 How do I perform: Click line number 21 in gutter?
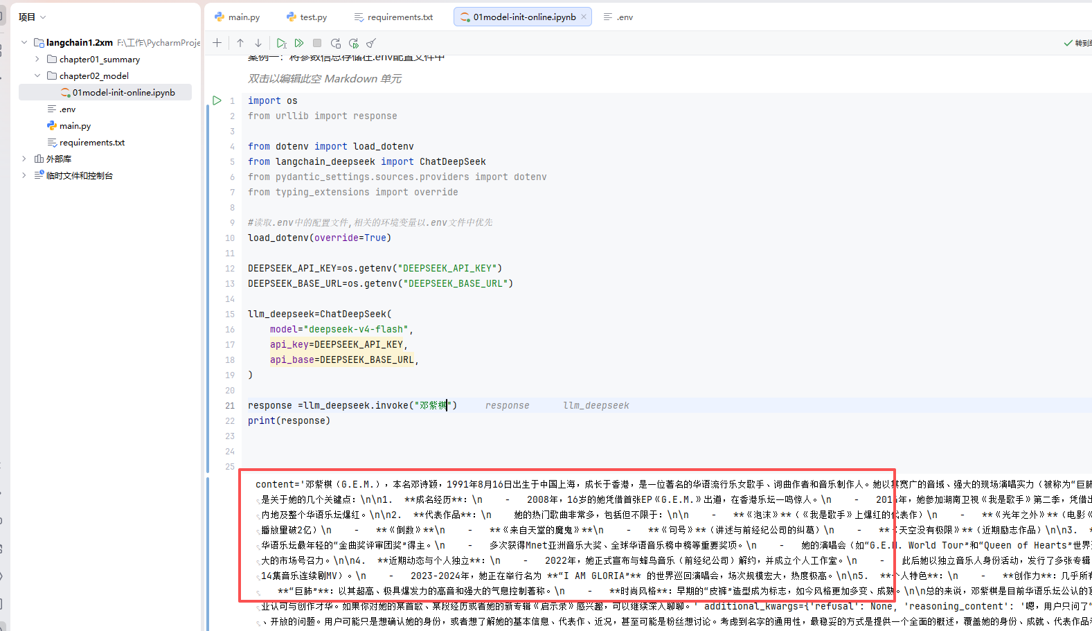tap(230, 405)
